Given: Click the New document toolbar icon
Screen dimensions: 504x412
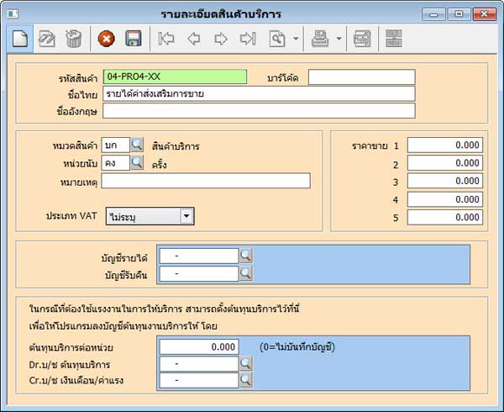Looking at the screenshot, I should [x=20, y=39].
